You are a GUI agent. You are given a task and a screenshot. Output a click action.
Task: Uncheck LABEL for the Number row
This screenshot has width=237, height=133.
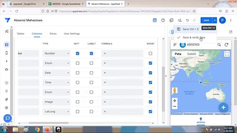(91, 53)
